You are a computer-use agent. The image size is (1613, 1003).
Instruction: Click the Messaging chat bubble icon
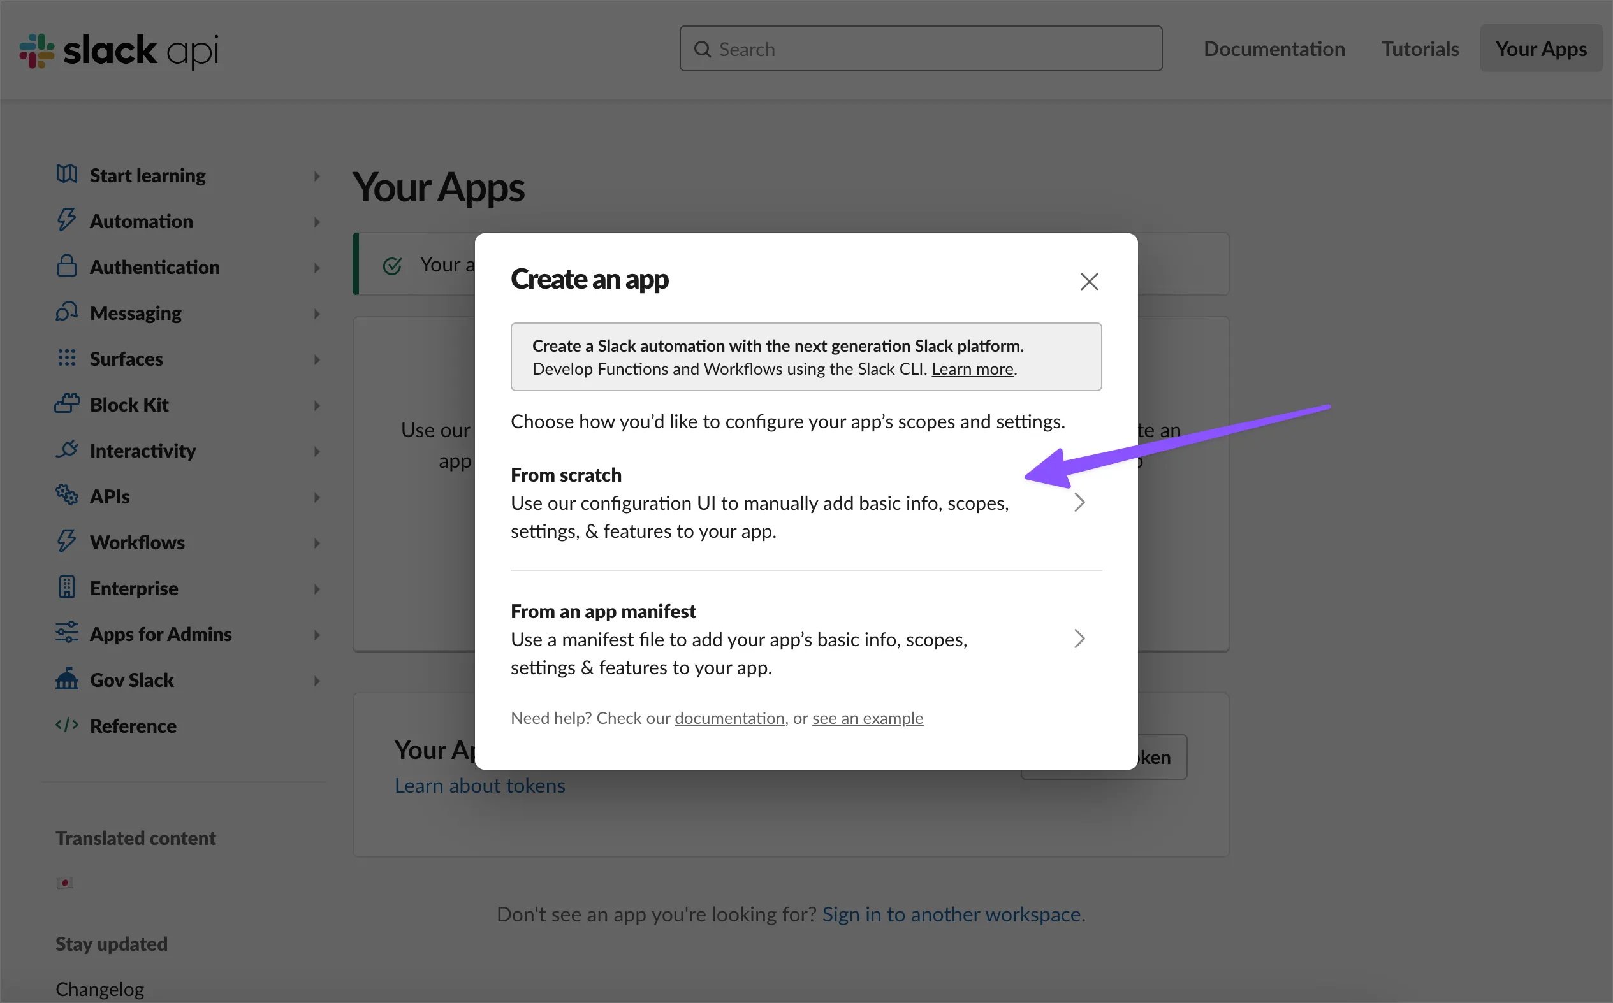point(66,312)
